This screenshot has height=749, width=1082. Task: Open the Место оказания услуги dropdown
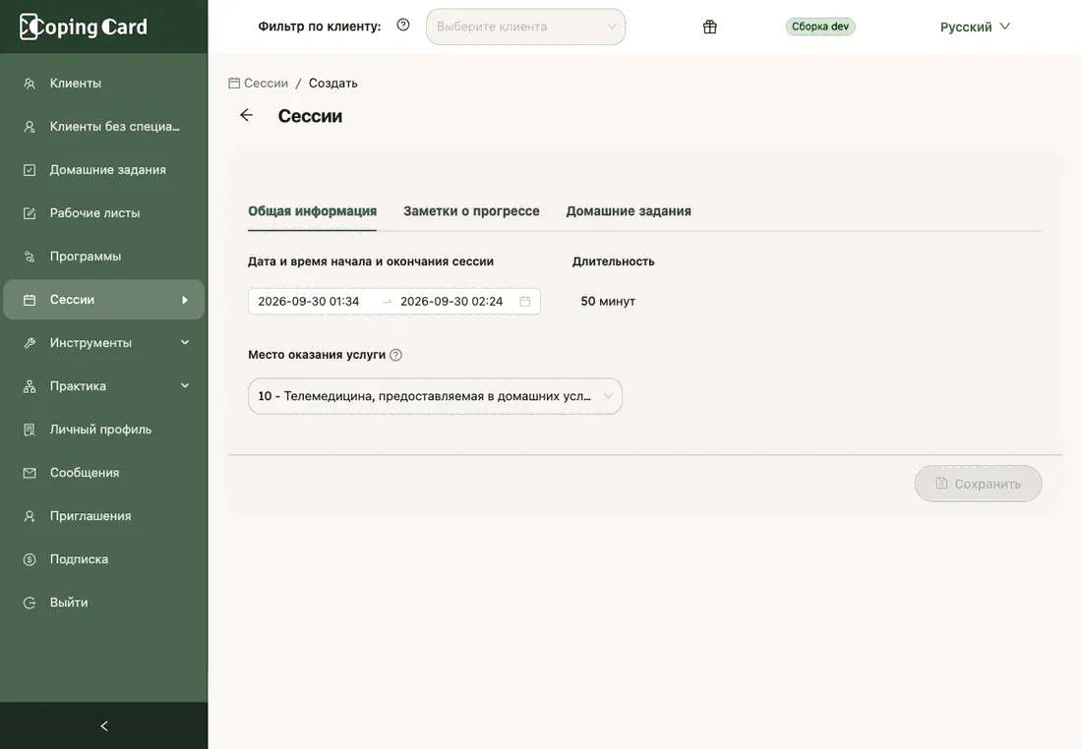435,396
